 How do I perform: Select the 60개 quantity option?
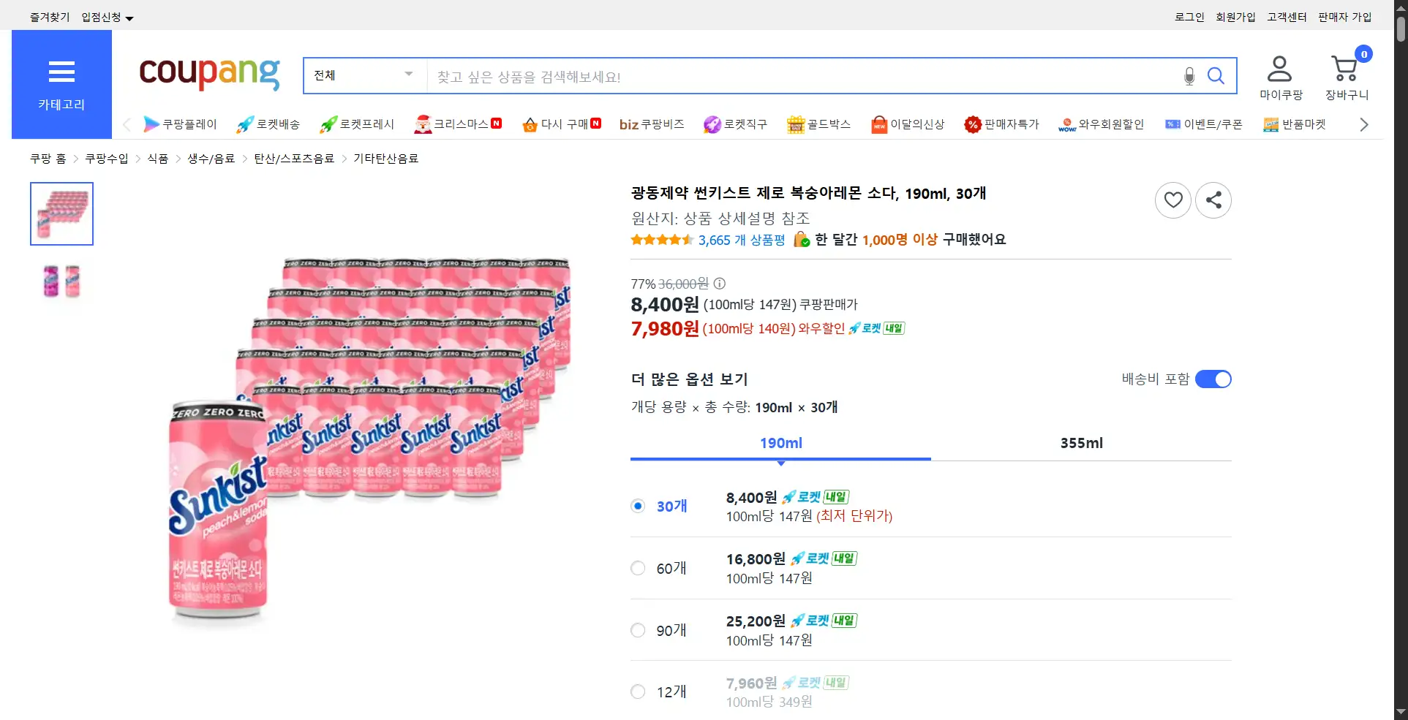tap(638, 569)
